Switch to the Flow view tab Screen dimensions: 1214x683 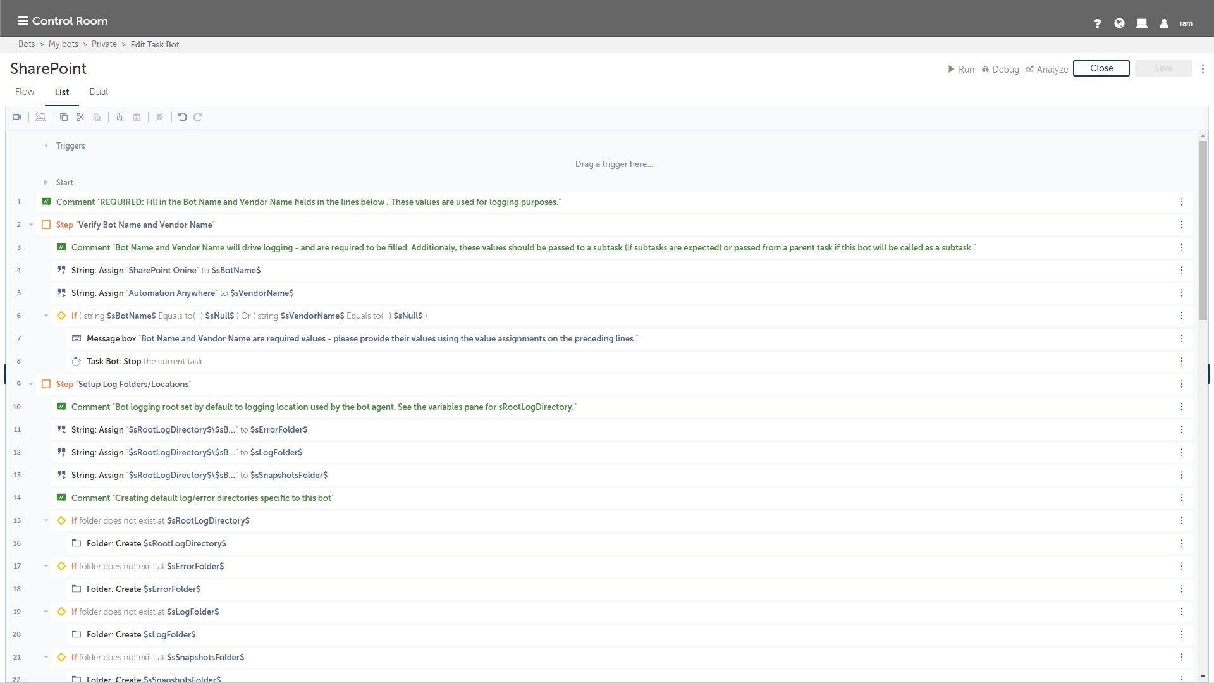pos(25,92)
